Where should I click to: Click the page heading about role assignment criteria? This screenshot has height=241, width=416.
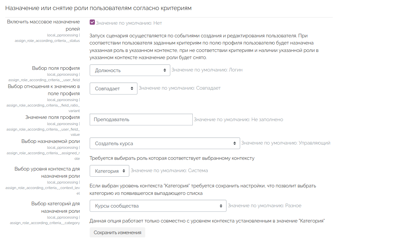point(98,8)
